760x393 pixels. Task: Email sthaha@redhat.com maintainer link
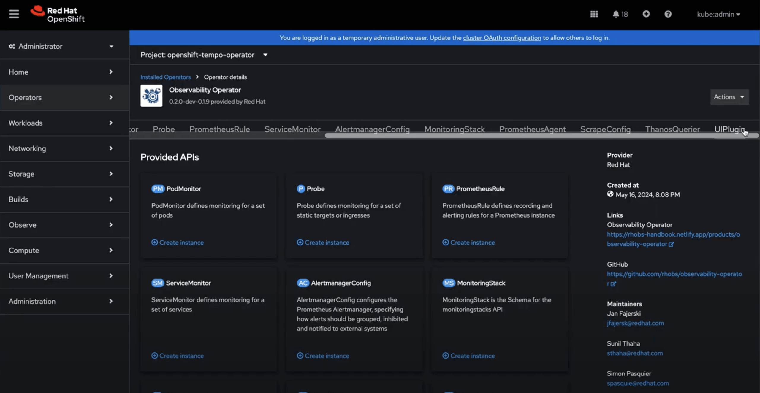[635, 353]
